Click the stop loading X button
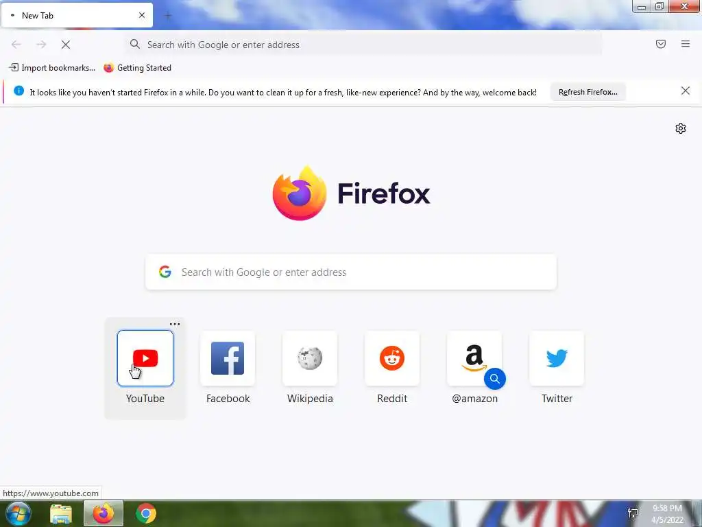The width and height of the screenshot is (702, 527). [66, 45]
